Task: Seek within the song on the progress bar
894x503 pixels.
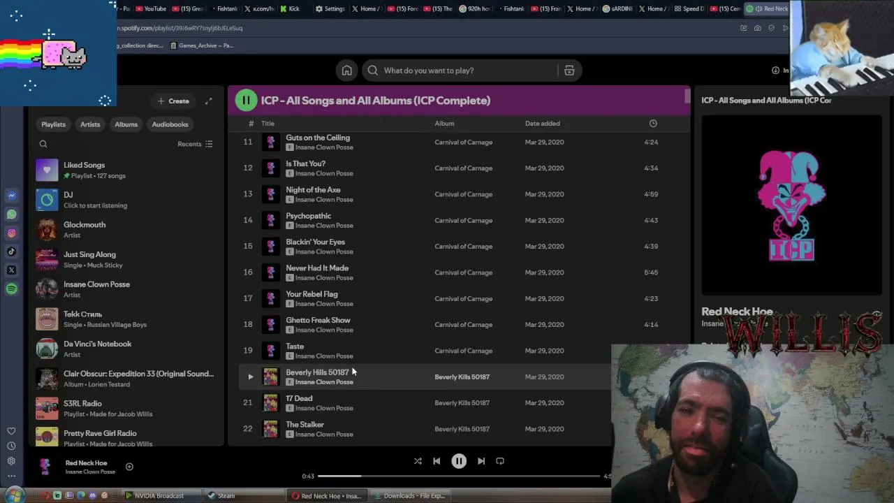Action: [x=460, y=476]
